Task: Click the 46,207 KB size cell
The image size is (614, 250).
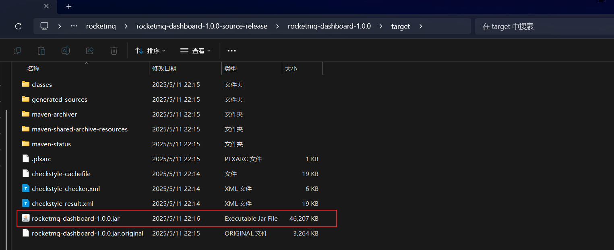Action: (304, 219)
